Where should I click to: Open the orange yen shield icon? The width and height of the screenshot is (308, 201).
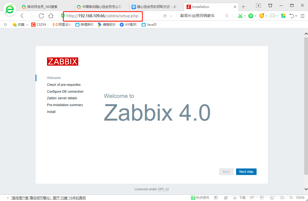261,16
